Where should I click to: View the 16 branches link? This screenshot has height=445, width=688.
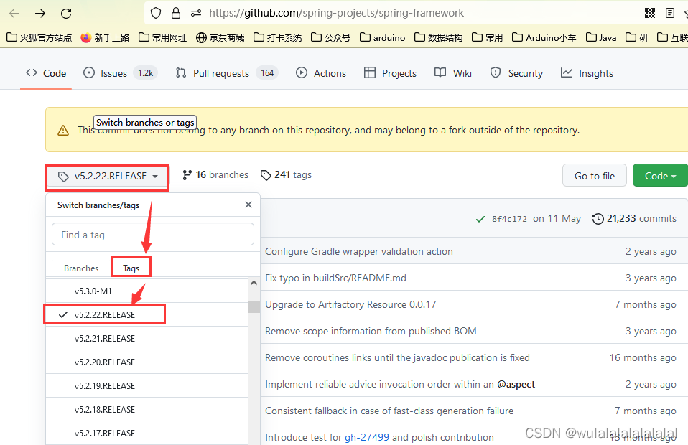pos(215,175)
